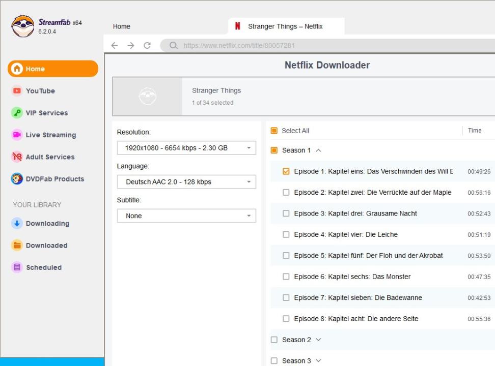Go back with the left arrow

click(x=115, y=46)
